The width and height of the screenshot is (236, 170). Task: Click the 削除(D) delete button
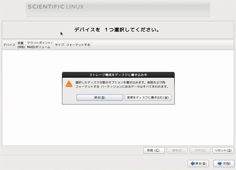[x=200, y=150]
